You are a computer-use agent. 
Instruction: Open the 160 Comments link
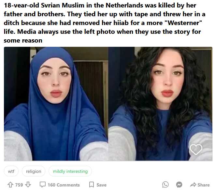[x=64, y=185]
